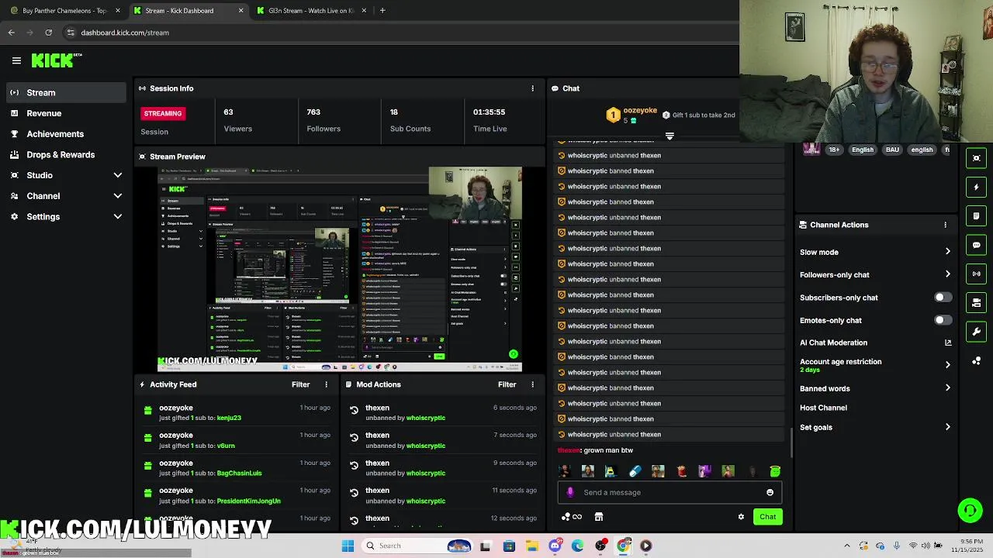This screenshot has height=558, width=993.
Task: Open a new browser tab
Action: (382, 11)
